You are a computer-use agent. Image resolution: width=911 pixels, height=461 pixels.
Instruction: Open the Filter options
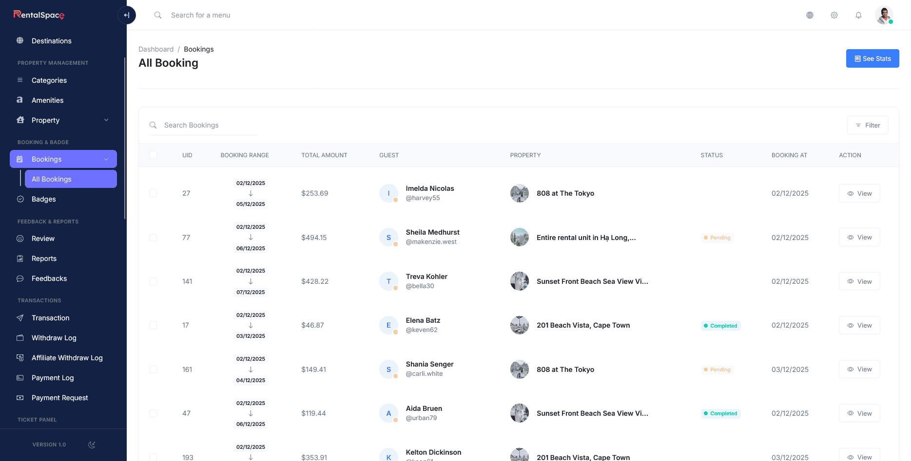coord(867,125)
